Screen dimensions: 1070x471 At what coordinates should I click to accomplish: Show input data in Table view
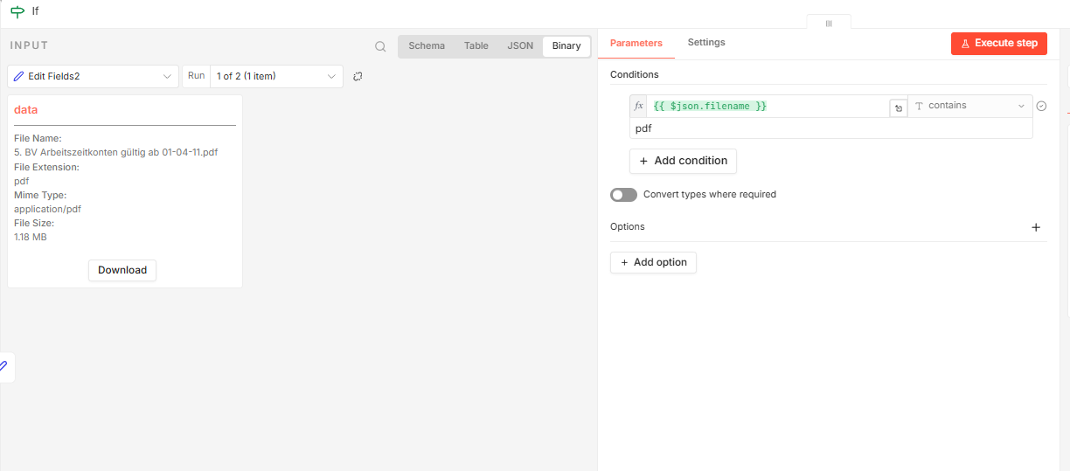tap(476, 46)
